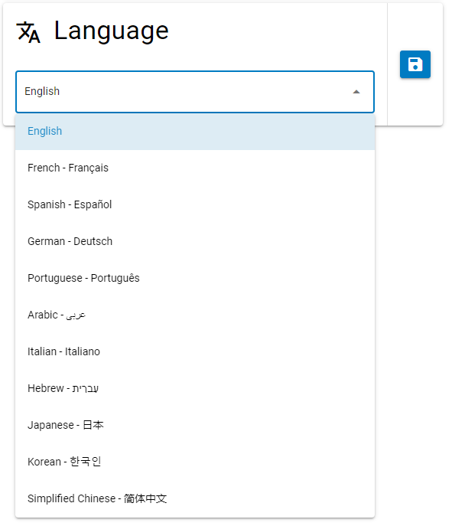Choose Simplified Chinese from the list
The width and height of the screenshot is (452, 526).
[195, 498]
